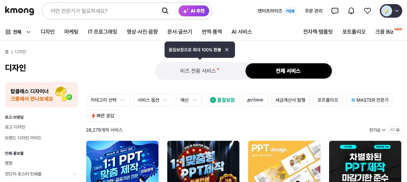Open the IT·프로그래밍 menu category
The height and width of the screenshot is (182, 407).
[102, 32]
